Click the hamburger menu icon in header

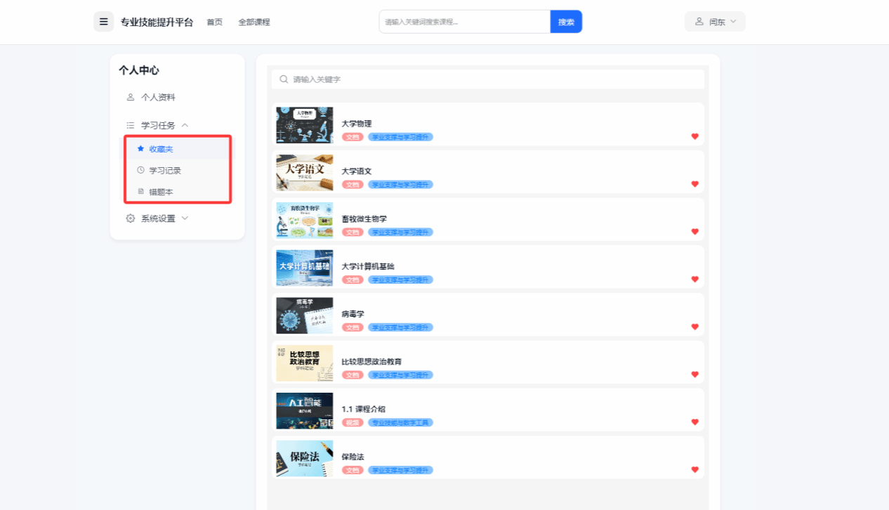click(104, 22)
